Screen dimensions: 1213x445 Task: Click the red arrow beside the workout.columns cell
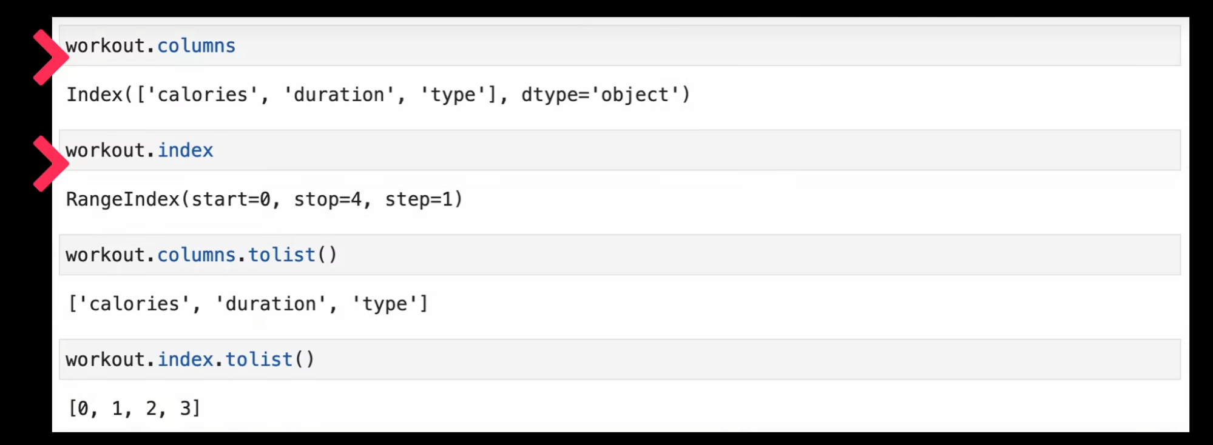point(50,57)
